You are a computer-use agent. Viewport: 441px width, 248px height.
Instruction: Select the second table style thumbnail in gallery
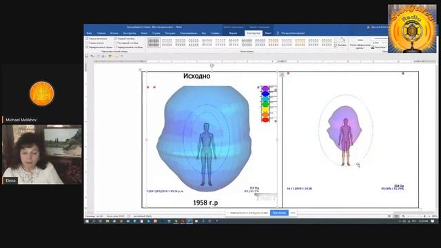click(167, 43)
